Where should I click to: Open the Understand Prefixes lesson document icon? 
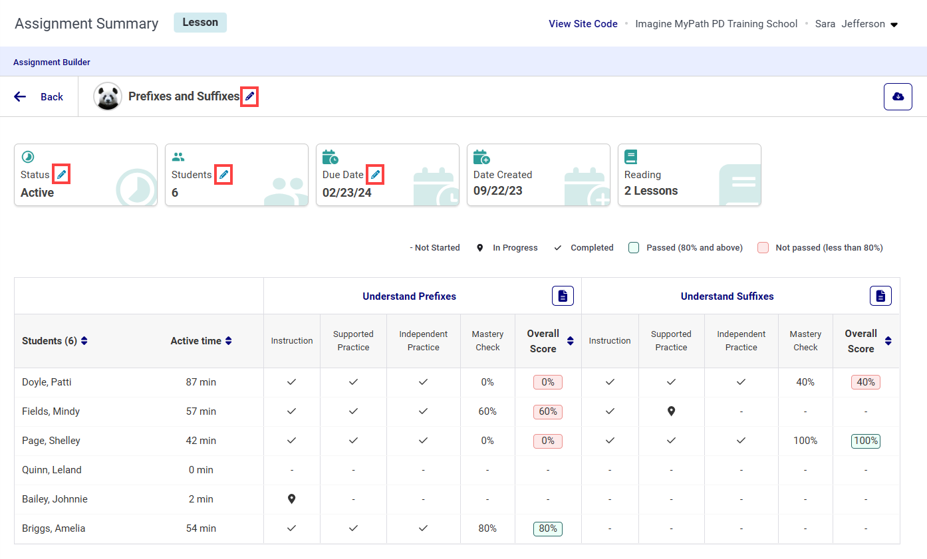coord(563,296)
